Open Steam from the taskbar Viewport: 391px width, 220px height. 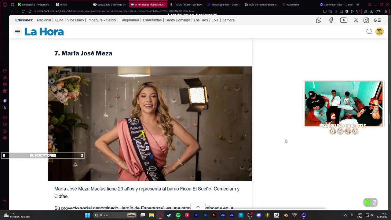pos(169,215)
